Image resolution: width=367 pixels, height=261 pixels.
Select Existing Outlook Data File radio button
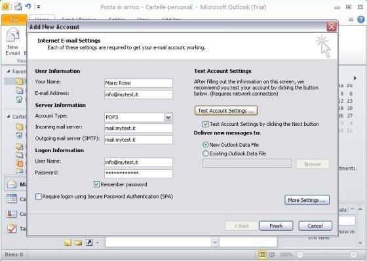pyautogui.click(x=205, y=153)
